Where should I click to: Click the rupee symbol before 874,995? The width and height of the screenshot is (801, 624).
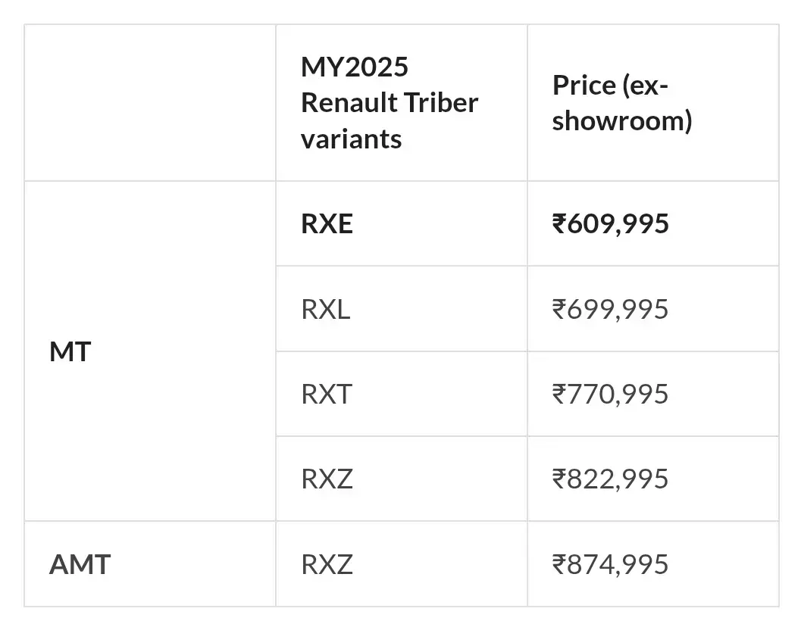(x=559, y=564)
